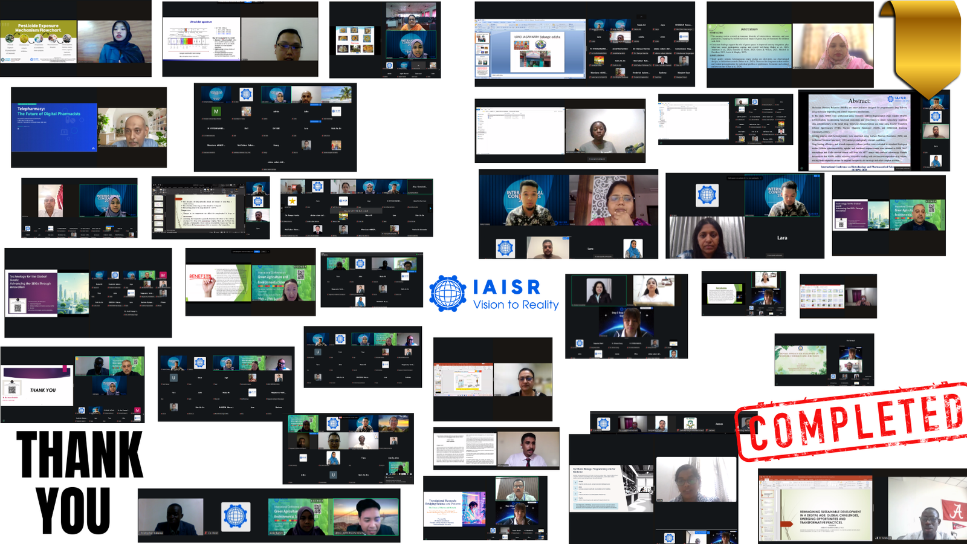The image size is (967, 544).
Task: Click the large black THANK YOU text
Action: [x=77, y=482]
